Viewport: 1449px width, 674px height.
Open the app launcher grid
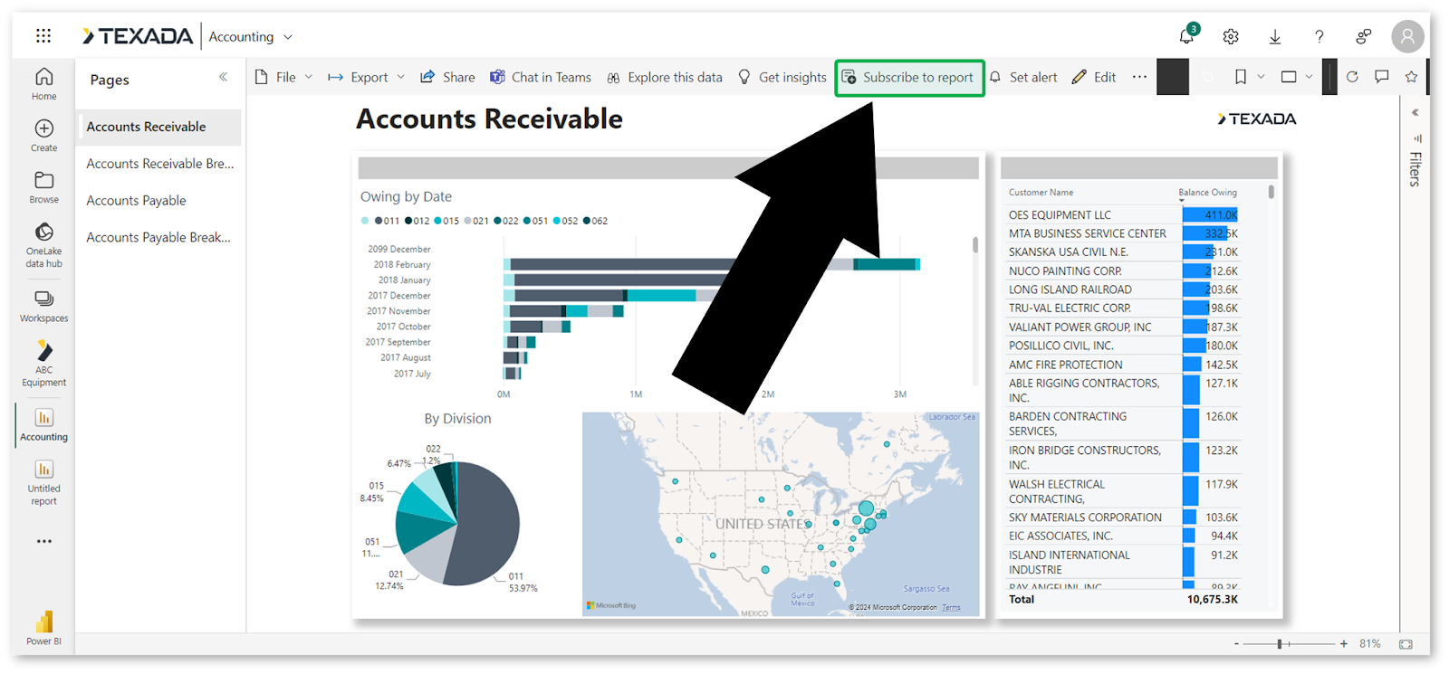pyautogui.click(x=43, y=36)
